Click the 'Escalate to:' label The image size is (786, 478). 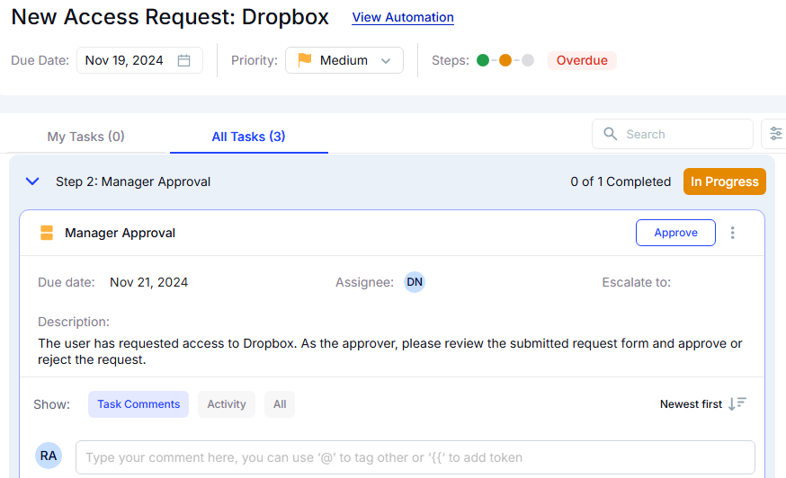636,282
